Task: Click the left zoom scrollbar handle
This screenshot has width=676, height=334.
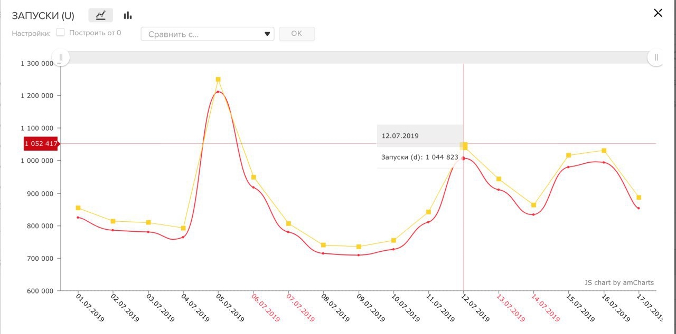Action: 61,57
